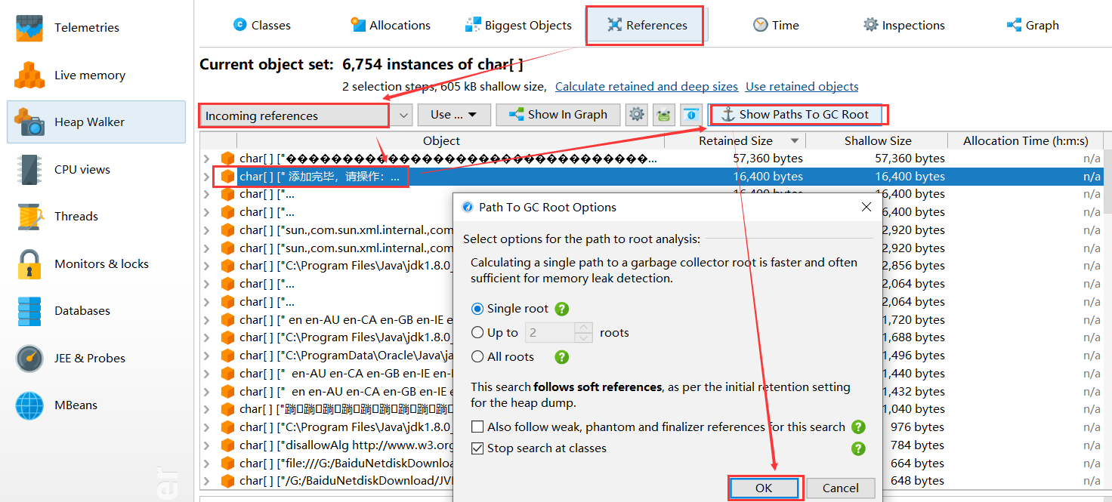The image size is (1112, 502).
Task: Select All roots radio option
Action: [477, 357]
